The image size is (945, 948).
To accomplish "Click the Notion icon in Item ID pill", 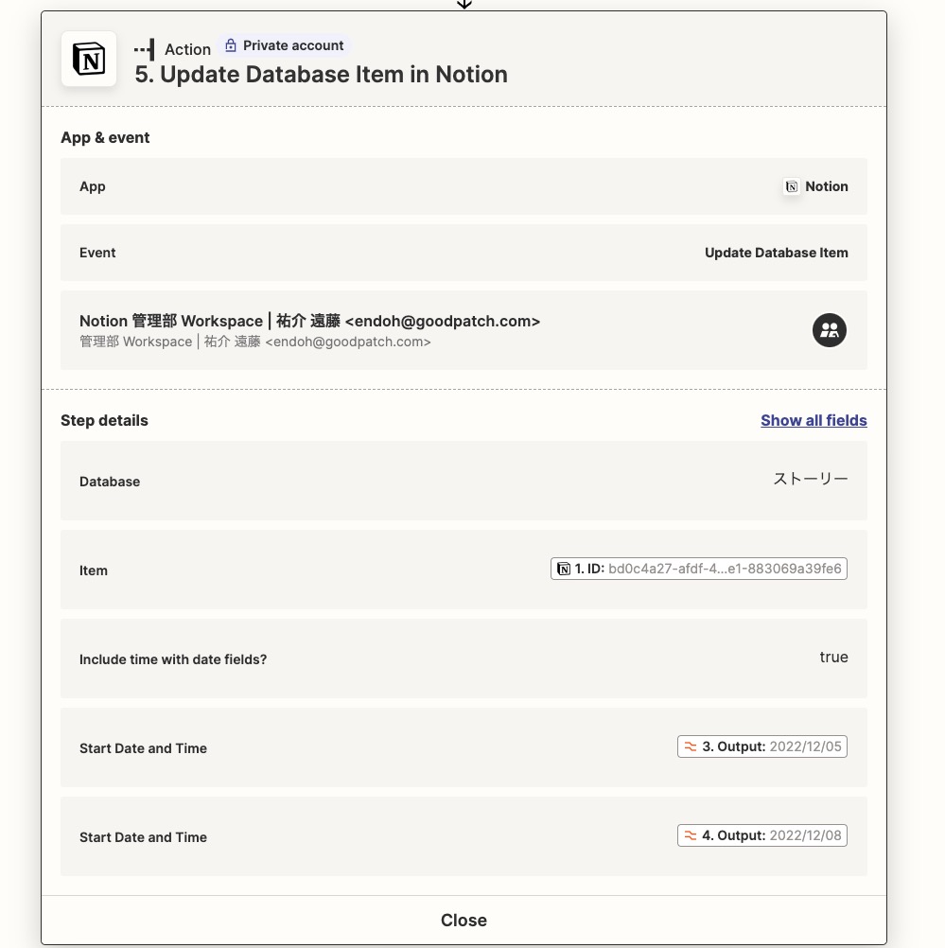I will 564,569.
